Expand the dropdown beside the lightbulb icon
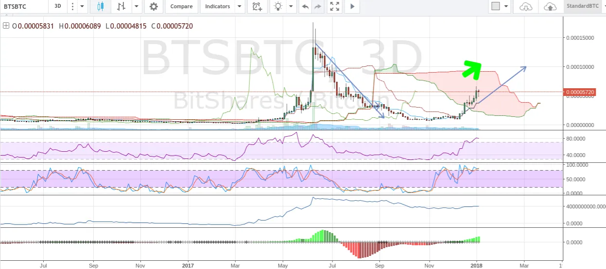 tap(291, 7)
